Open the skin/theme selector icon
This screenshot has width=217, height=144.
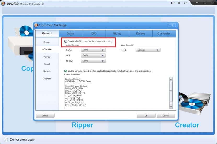click(x=173, y=3)
